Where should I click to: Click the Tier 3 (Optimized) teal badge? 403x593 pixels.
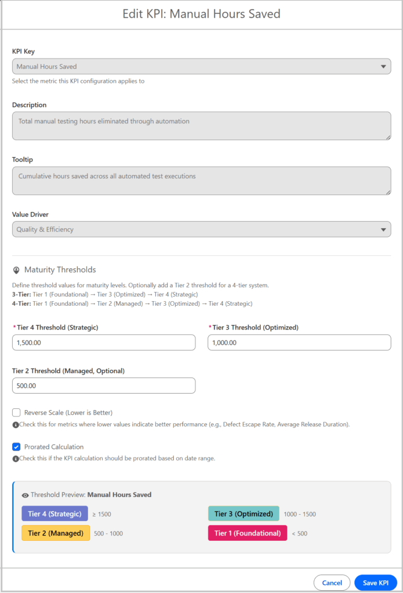pyautogui.click(x=244, y=514)
